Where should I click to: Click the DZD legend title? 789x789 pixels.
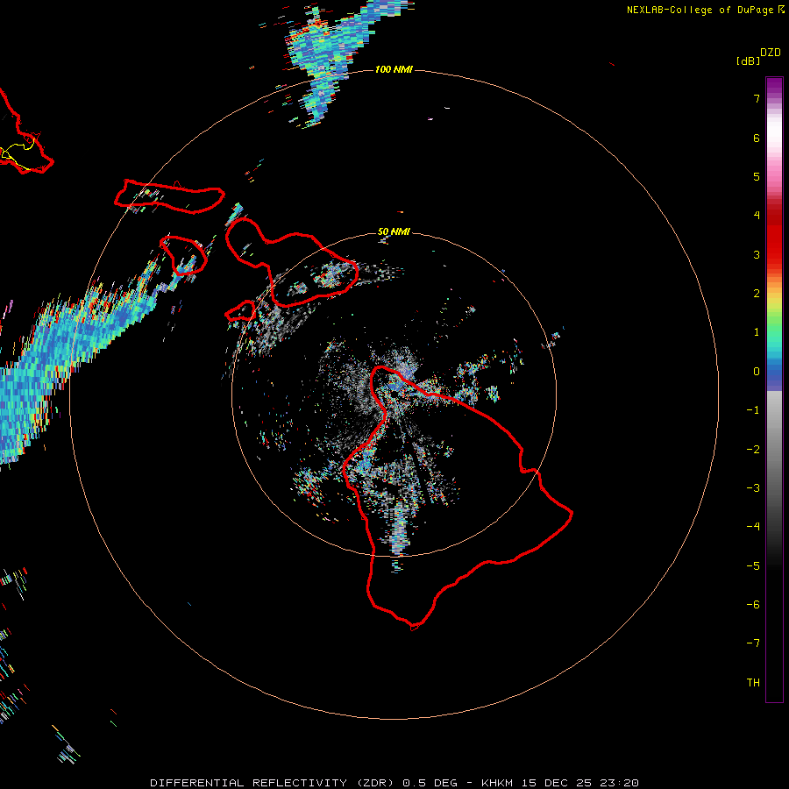[771, 53]
